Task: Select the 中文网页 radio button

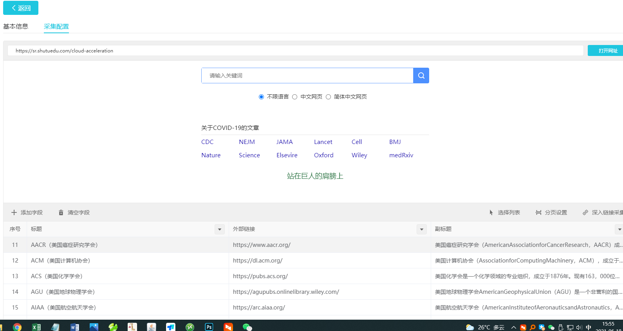Action: (295, 97)
